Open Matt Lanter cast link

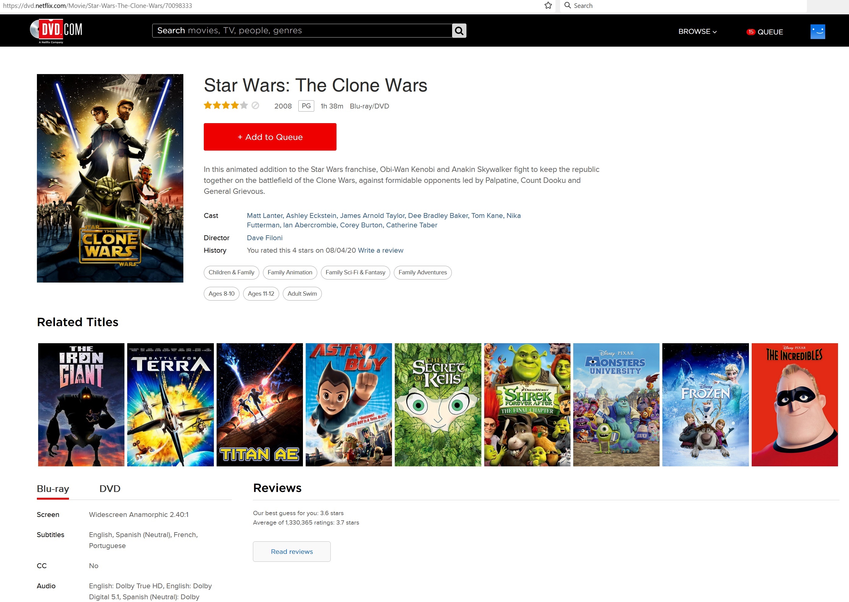(x=264, y=216)
